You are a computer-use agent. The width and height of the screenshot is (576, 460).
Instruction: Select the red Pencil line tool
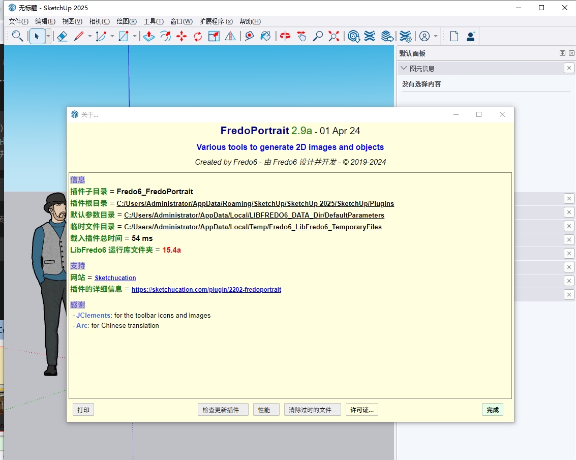(79, 36)
